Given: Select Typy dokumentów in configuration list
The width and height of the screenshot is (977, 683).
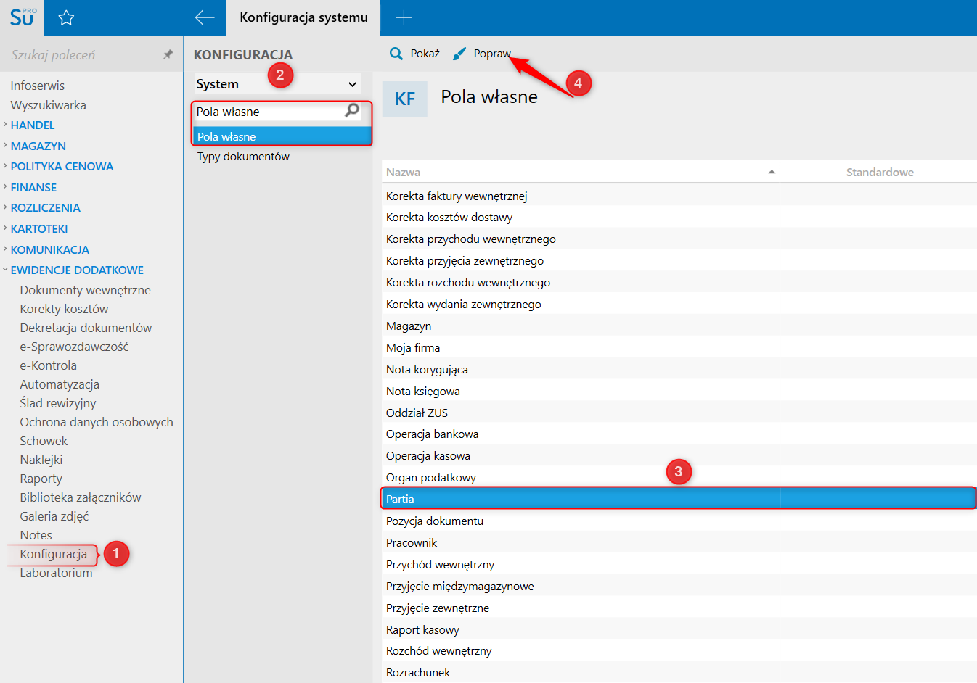Looking at the screenshot, I should (243, 157).
